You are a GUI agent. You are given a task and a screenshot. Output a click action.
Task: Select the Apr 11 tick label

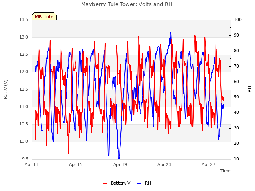coord(31,164)
